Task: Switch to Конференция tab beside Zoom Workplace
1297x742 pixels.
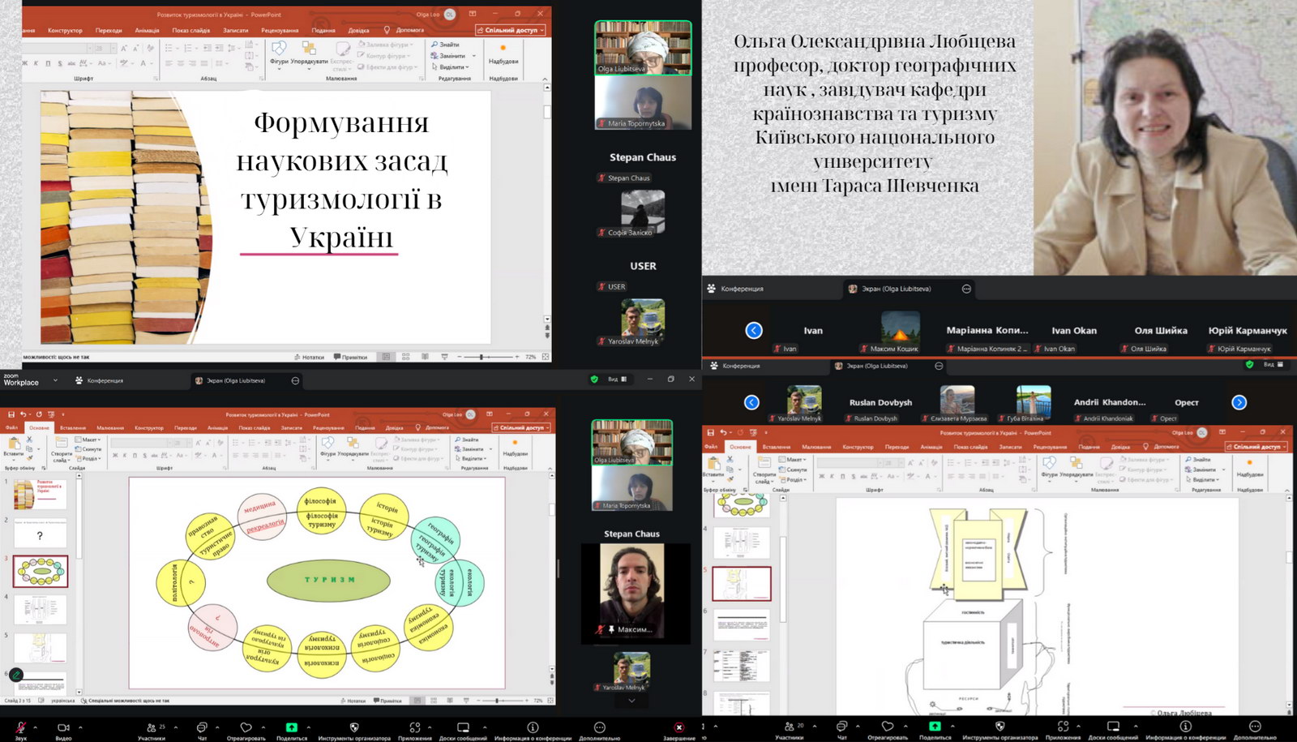Action: (x=99, y=380)
